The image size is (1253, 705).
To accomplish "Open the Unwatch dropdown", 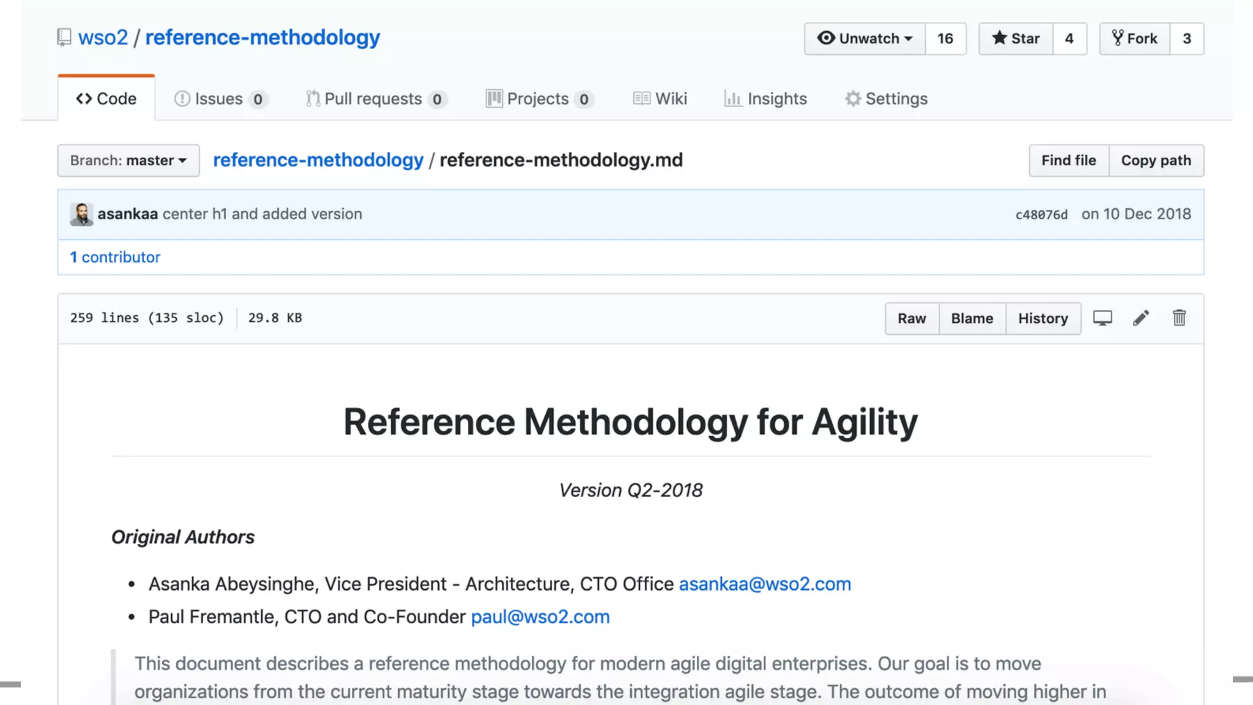I will (865, 39).
